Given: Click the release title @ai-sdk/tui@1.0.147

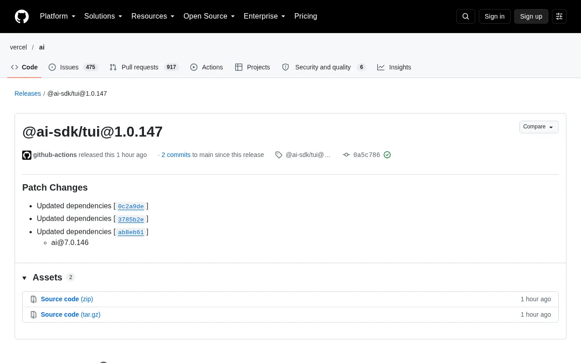Looking at the screenshot, I should point(93,132).
